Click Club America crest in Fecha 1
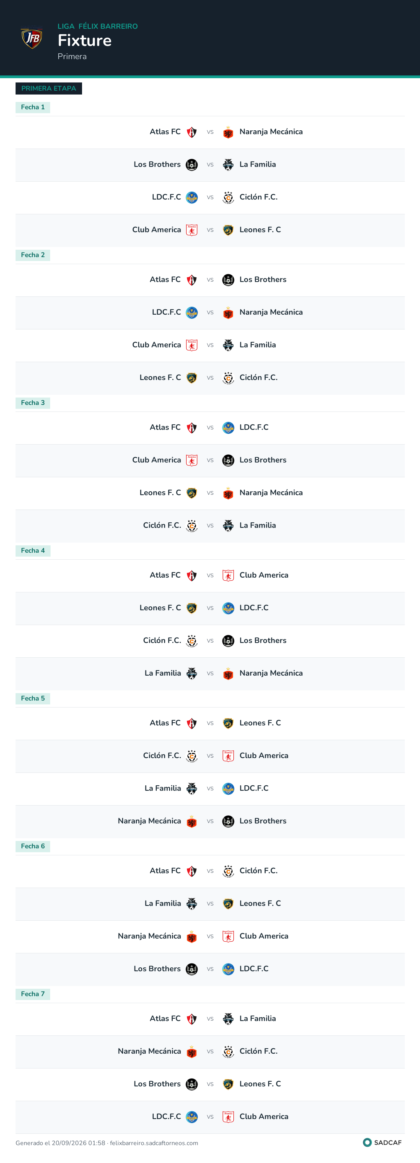The height and width of the screenshot is (1163, 420). tap(191, 230)
